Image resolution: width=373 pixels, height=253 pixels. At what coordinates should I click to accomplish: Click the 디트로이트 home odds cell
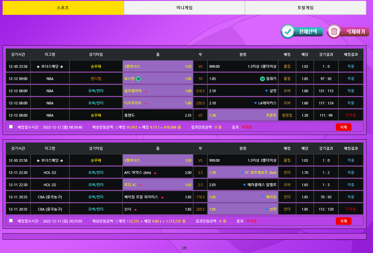tap(158, 103)
